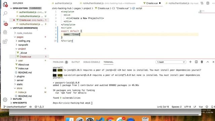
Task: Change language mode via 'Vue' status item
Action: pos(201,107)
